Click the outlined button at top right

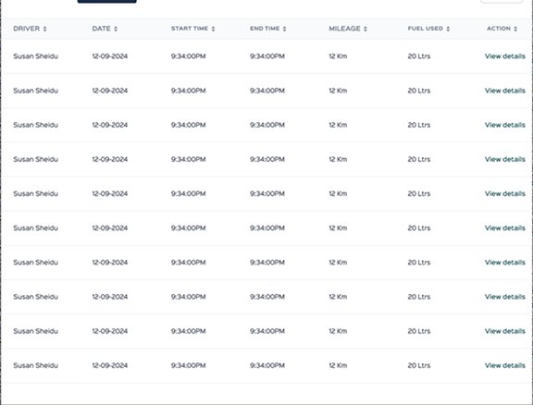click(x=502, y=1)
